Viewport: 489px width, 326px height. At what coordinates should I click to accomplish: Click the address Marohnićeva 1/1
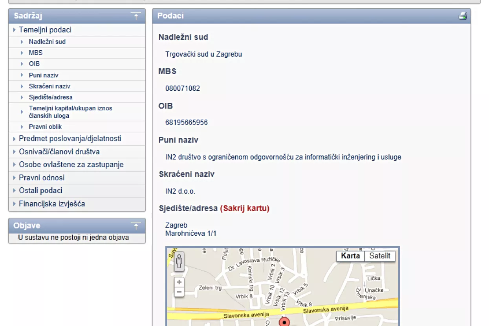(191, 234)
